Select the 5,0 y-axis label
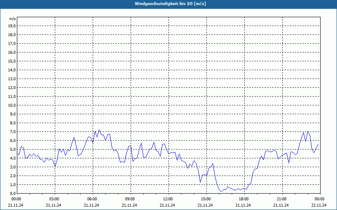337x210 pixels. pyautogui.click(x=13, y=150)
